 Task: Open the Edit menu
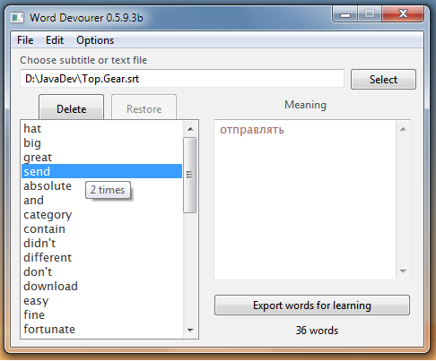(55, 40)
